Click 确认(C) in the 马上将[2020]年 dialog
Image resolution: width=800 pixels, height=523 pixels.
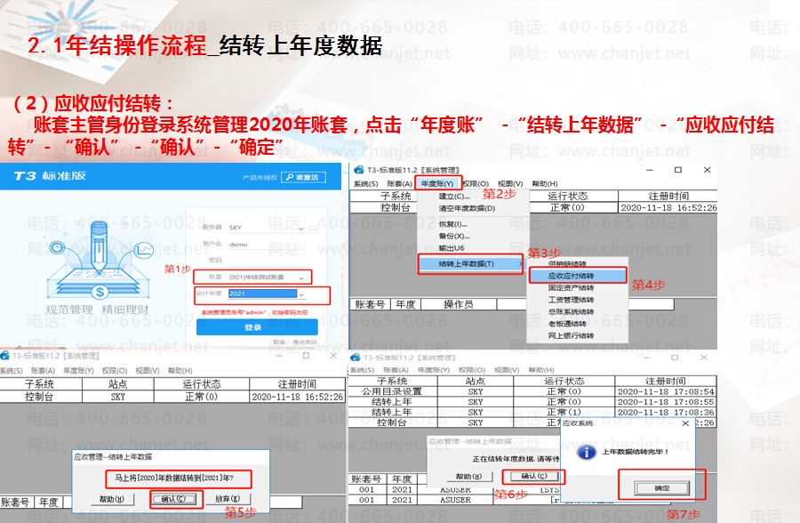pos(173,499)
